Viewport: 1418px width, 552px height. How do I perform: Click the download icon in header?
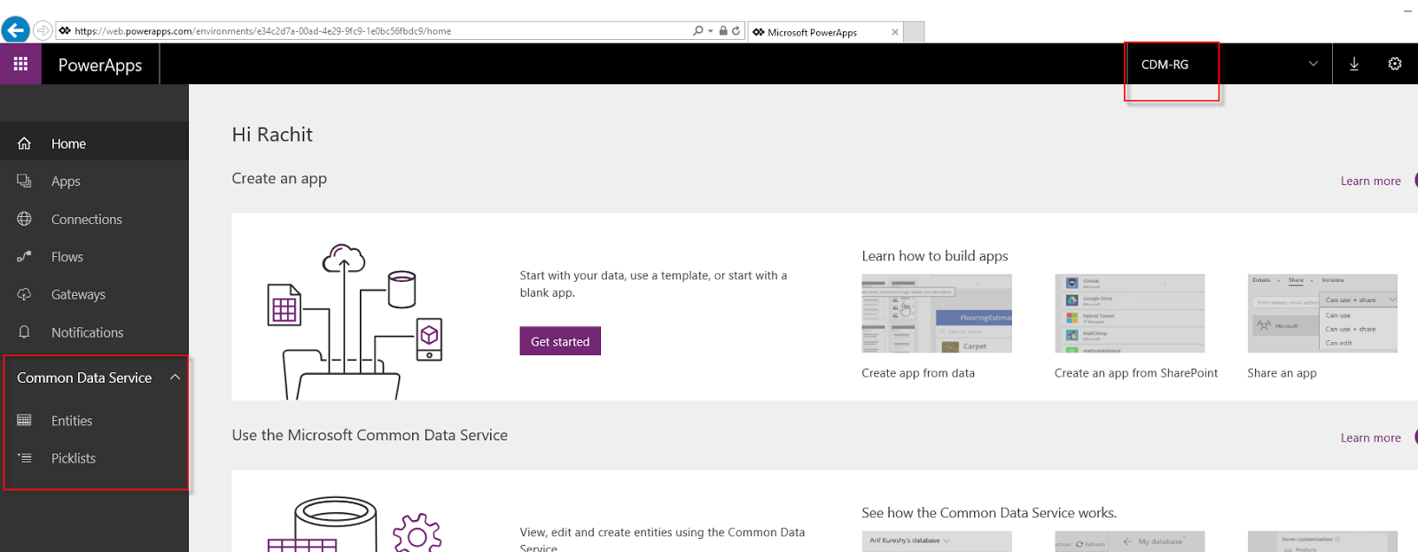1353,64
